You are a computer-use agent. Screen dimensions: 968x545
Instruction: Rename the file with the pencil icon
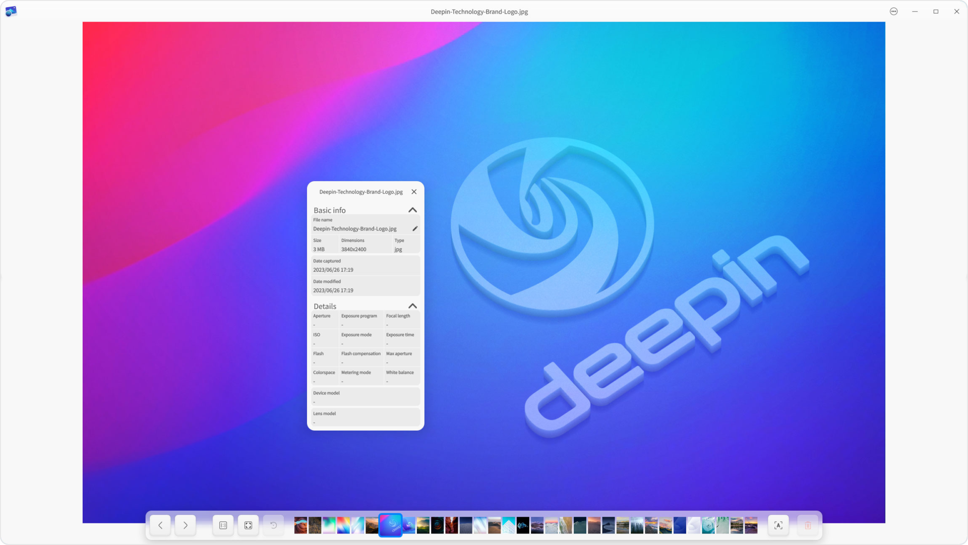tap(415, 228)
